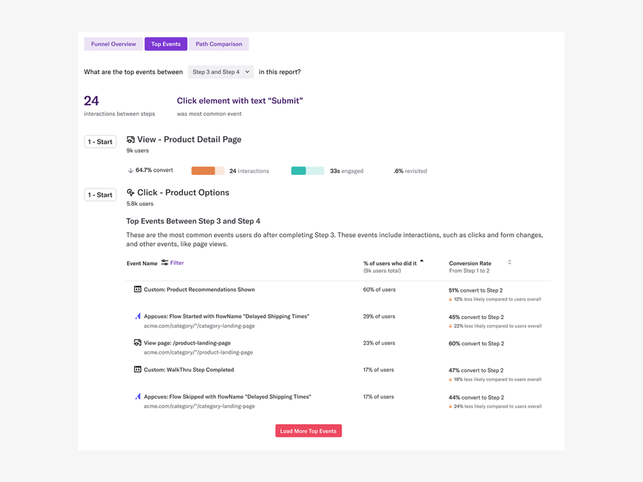Click the sort chevrons beside "Conversion Rate"
Screen dimensions: 643x482
509,262
